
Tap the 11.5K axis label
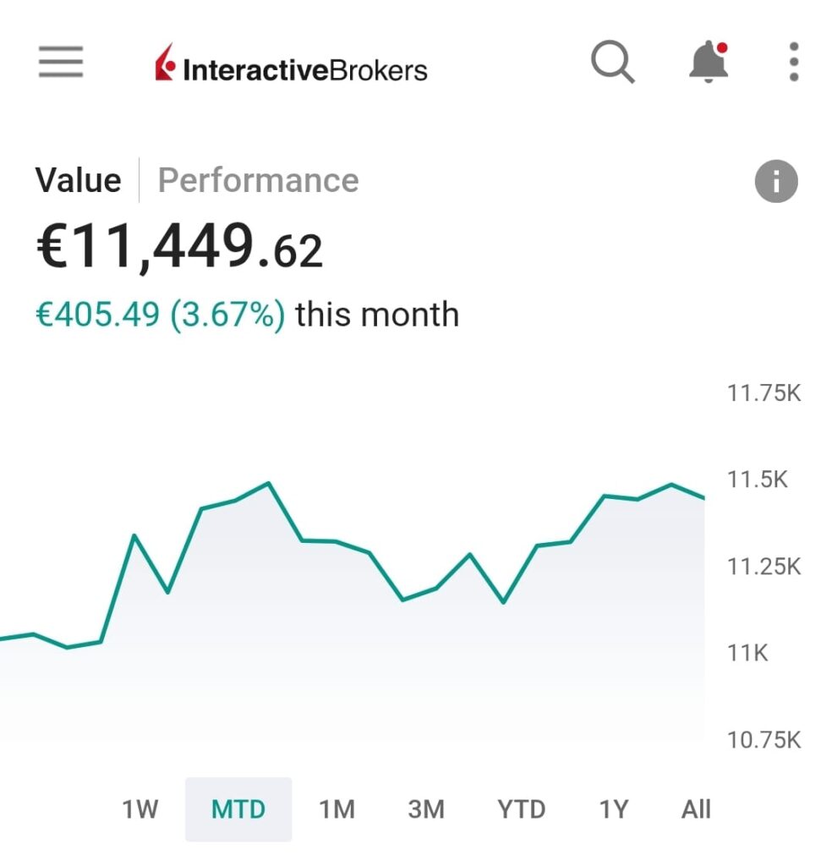click(x=757, y=480)
